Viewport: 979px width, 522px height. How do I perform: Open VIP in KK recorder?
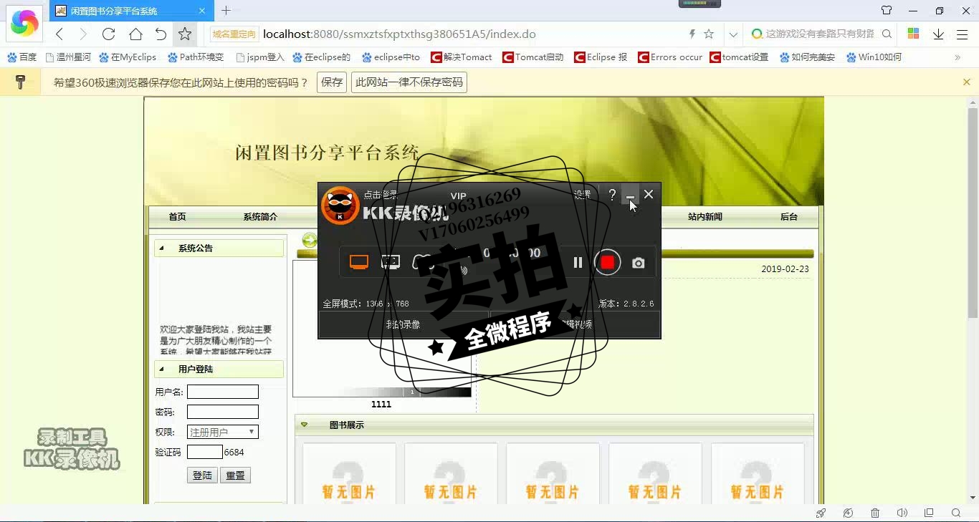click(x=458, y=195)
